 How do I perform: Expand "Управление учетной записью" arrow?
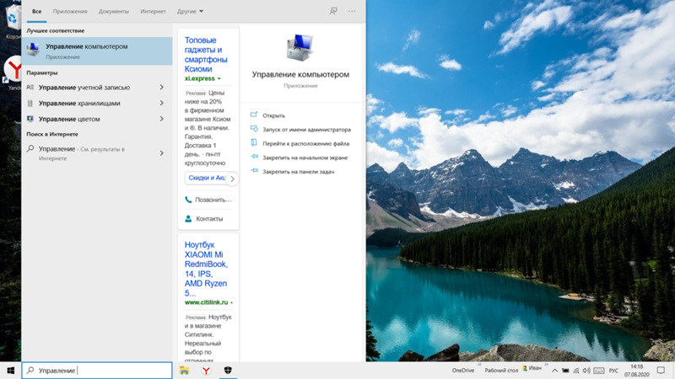tap(162, 88)
